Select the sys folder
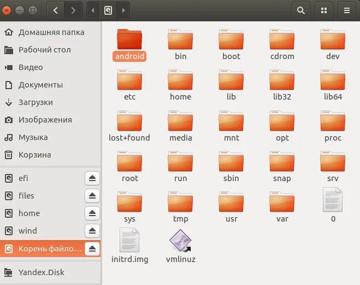 [129, 207]
